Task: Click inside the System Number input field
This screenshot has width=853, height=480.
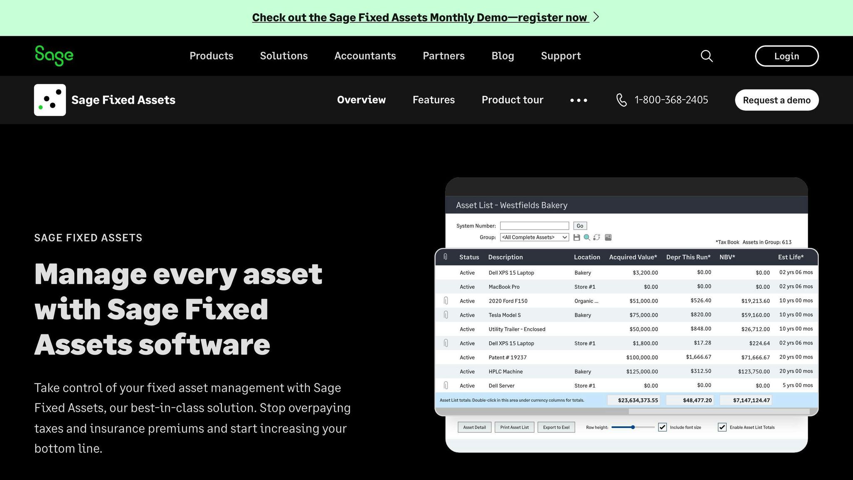Action: [x=534, y=225]
